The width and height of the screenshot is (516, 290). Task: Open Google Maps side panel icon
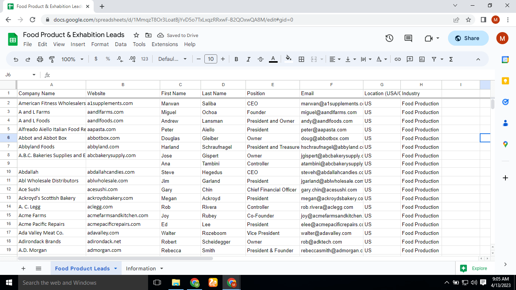pyautogui.click(x=505, y=144)
